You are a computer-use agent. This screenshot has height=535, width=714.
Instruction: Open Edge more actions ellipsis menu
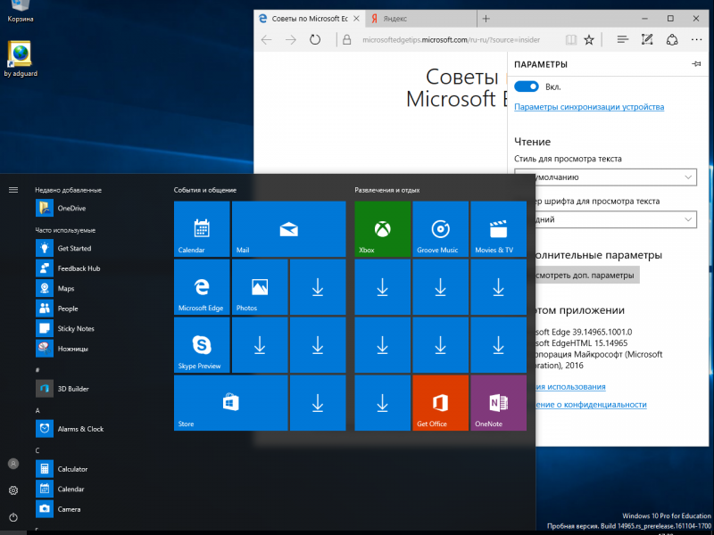(x=696, y=40)
